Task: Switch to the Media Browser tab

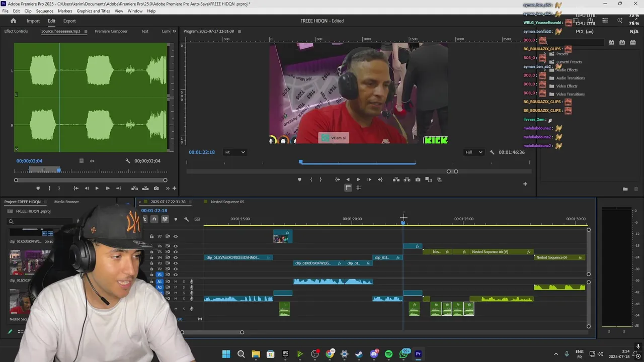Action: pos(66,202)
